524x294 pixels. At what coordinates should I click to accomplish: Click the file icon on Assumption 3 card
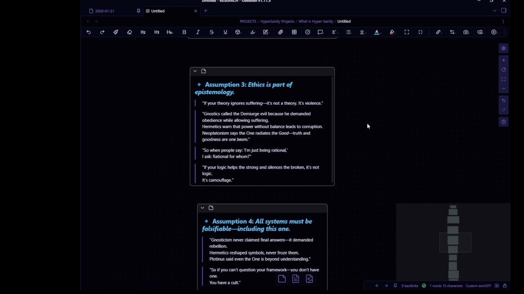(203, 71)
